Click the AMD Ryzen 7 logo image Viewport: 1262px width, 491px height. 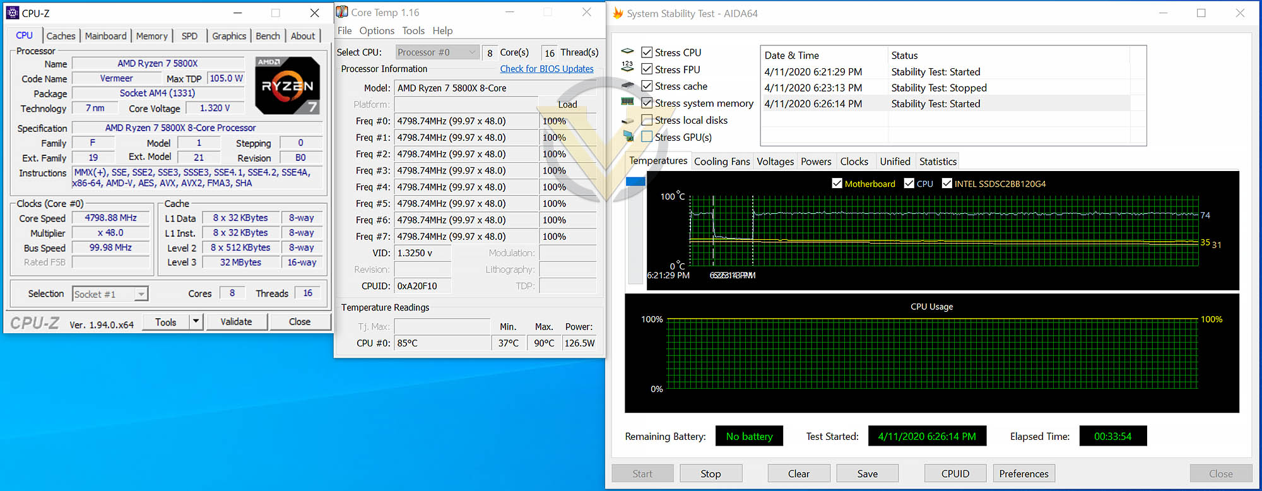(x=287, y=85)
